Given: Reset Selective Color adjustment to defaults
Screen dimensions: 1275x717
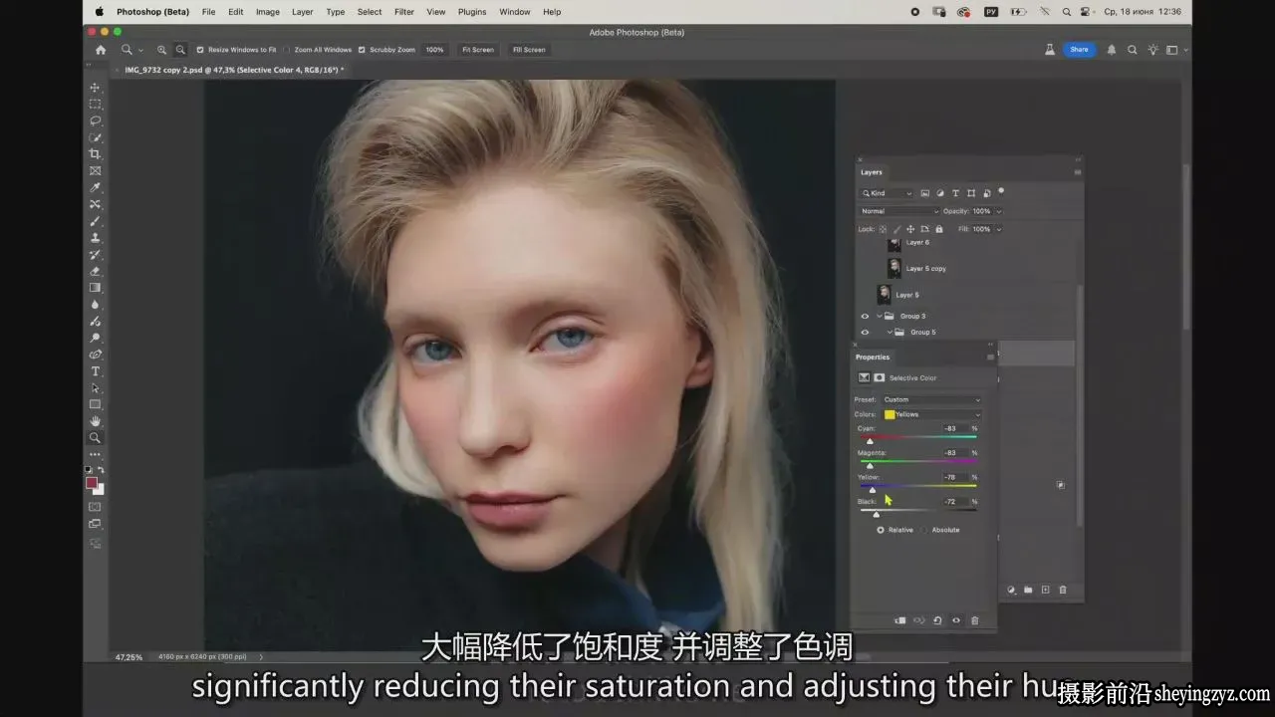Looking at the screenshot, I should (x=937, y=620).
